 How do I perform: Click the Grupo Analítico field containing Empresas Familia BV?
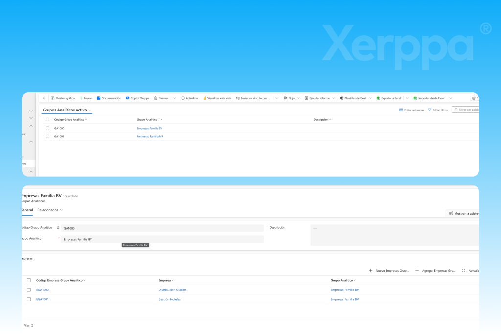(x=162, y=239)
